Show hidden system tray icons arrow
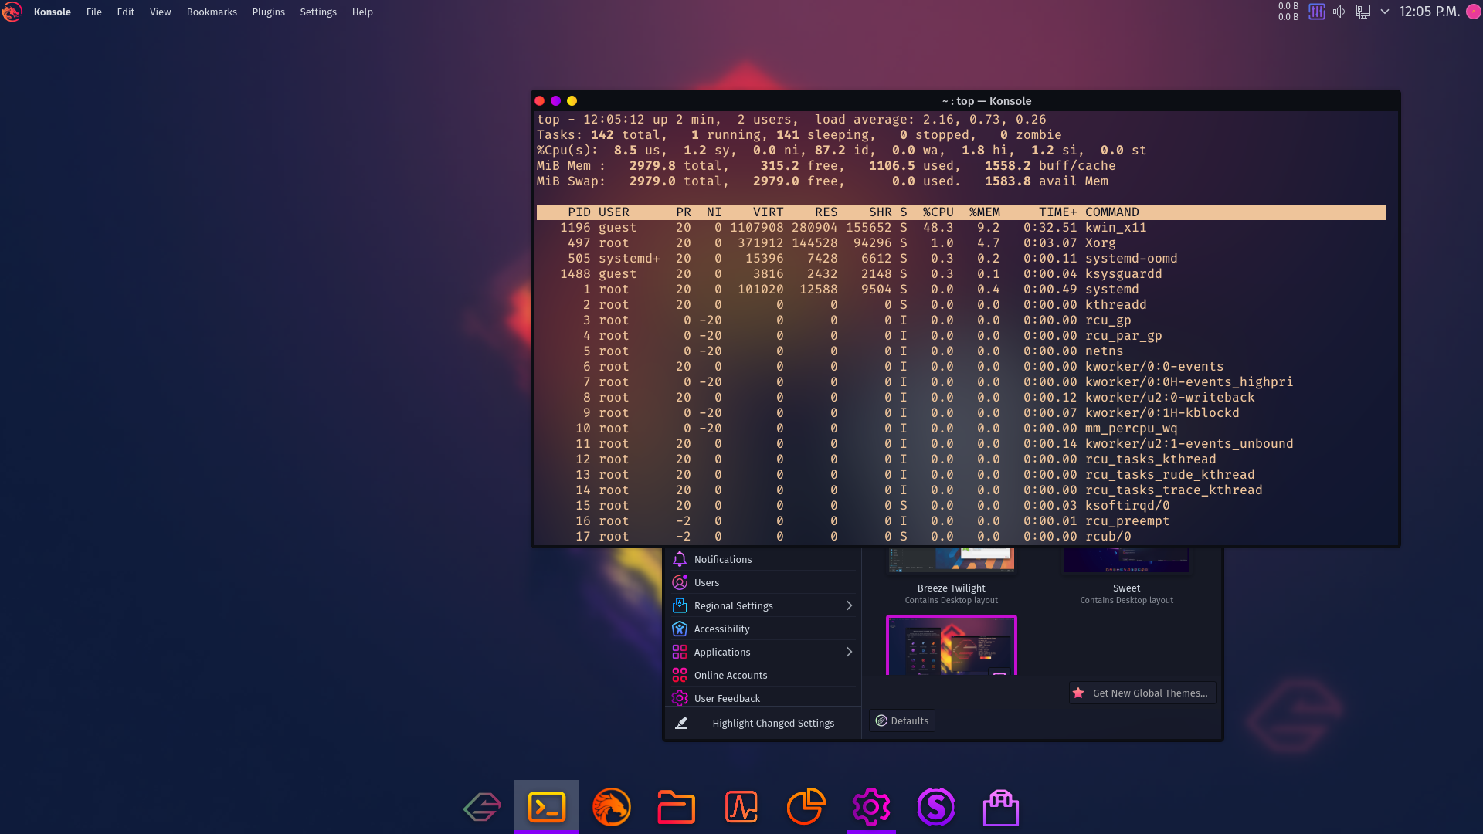The width and height of the screenshot is (1483, 834). click(1385, 12)
